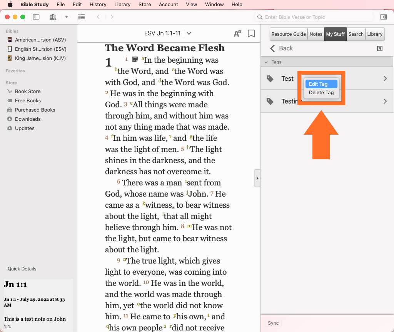Open the Testing tag row chevron

point(385,101)
